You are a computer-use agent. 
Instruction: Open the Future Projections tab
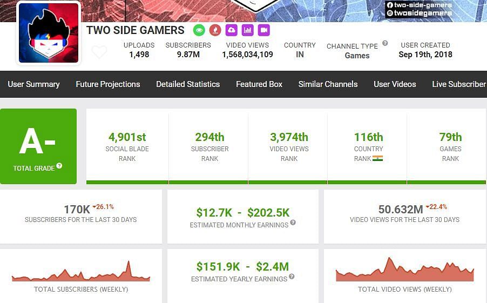click(108, 84)
